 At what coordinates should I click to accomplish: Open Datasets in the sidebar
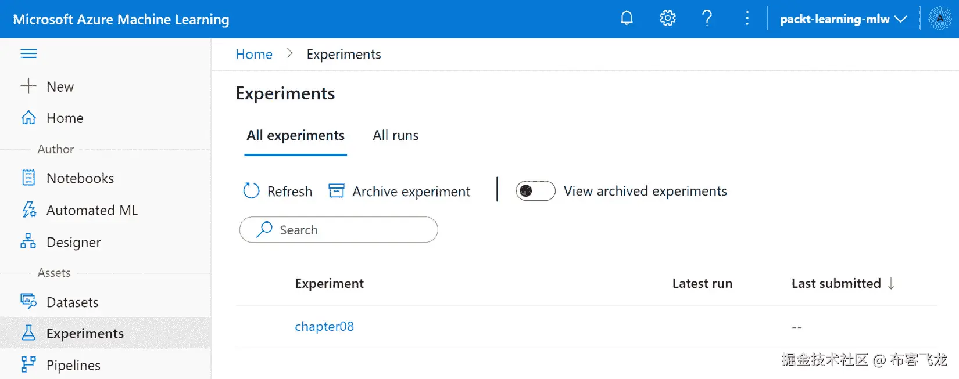point(72,302)
